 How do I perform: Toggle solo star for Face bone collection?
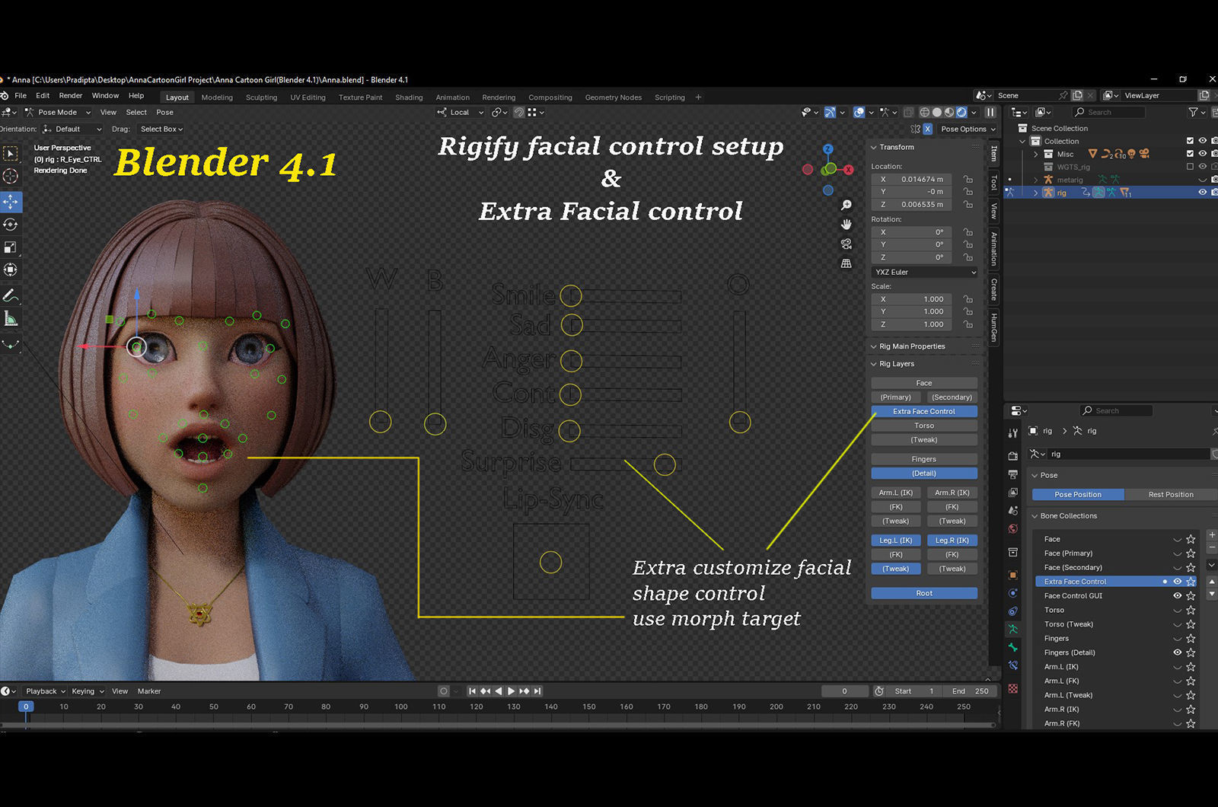coord(1191,539)
